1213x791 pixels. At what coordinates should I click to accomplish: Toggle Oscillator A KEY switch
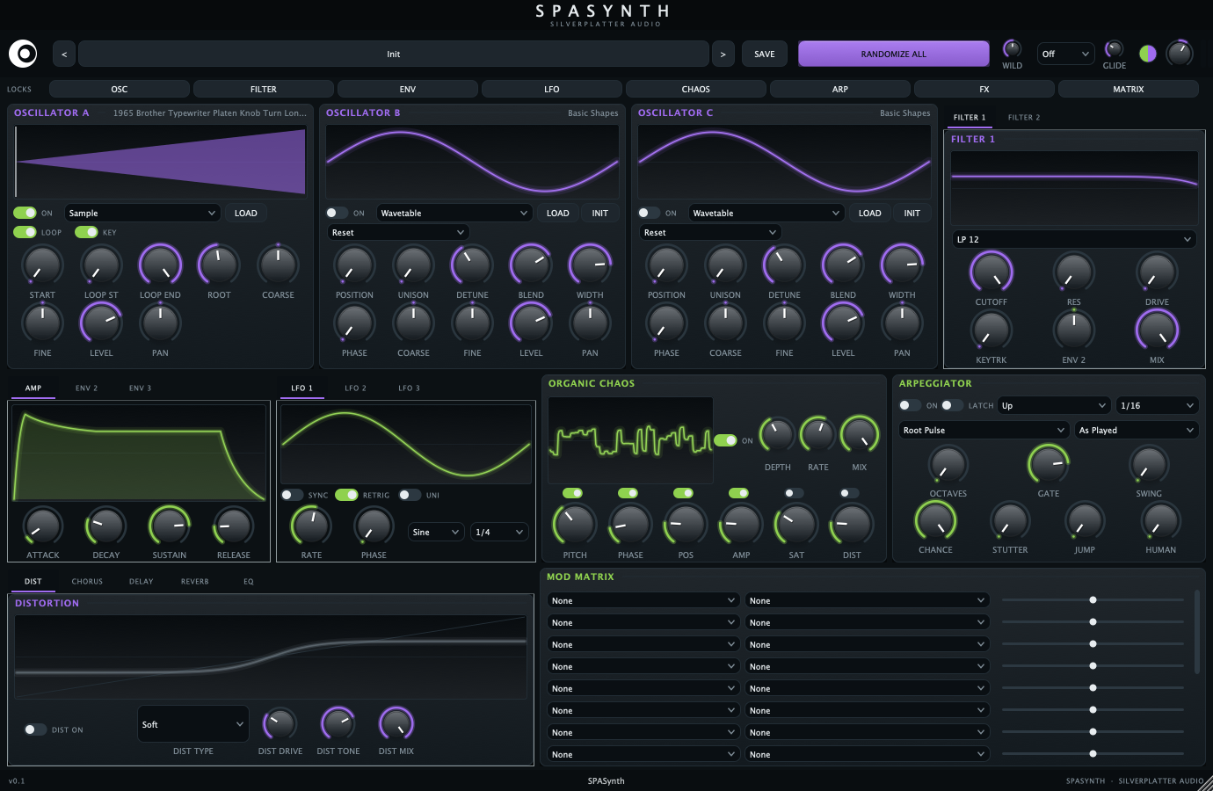point(86,232)
